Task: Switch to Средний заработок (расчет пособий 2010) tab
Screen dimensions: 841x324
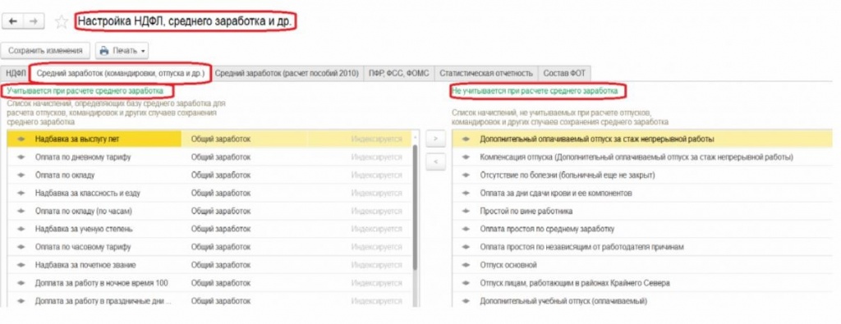Action: (287, 73)
